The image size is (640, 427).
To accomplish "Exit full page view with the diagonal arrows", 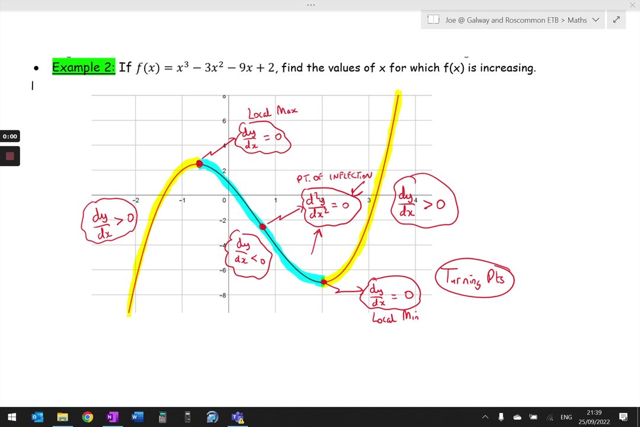I will [616, 20].
